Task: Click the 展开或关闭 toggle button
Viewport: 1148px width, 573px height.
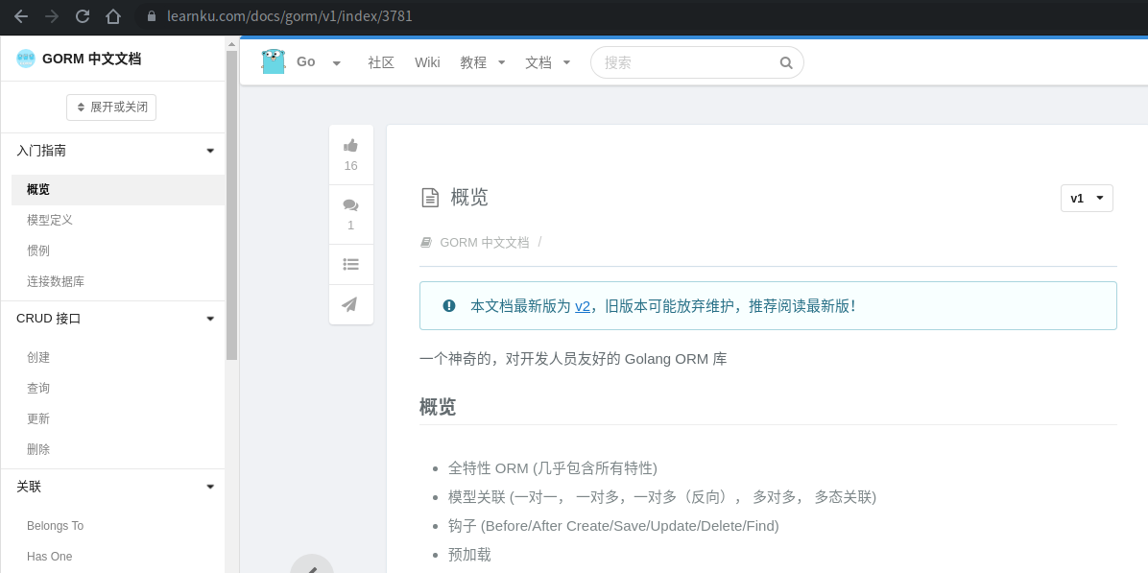Action: pyautogui.click(x=111, y=107)
